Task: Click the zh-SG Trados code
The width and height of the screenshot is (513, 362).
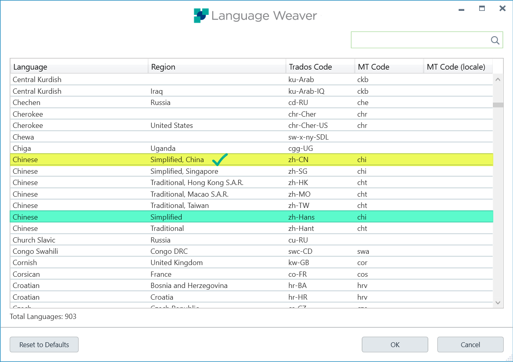Action: (x=298, y=171)
